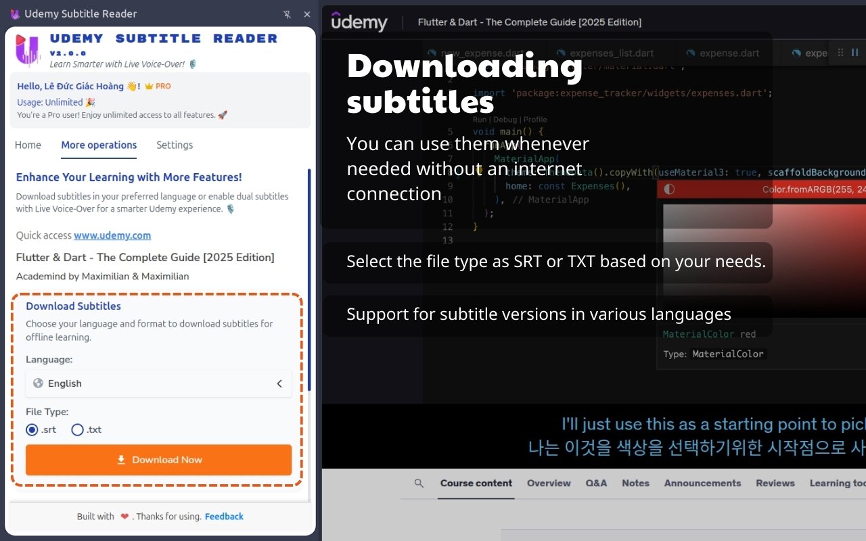Image resolution: width=866 pixels, height=541 pixels.
Task: Open the Notes tab
Action: coord(635,483)
